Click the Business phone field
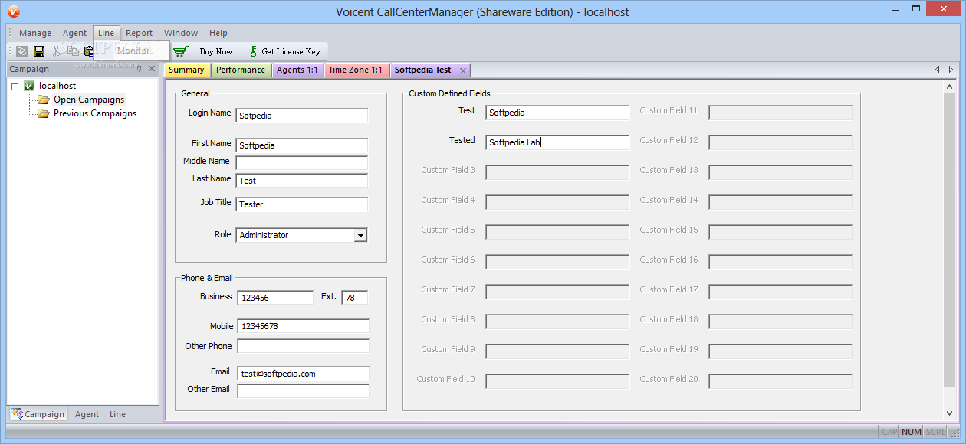This screenshot has width=966, height=444. (275, 298)
